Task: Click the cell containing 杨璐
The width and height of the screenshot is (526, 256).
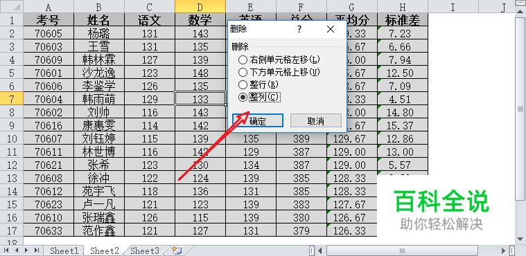Action: click(99, 33)
